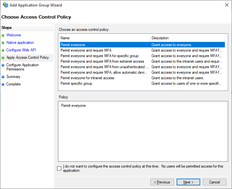Sort by the Name column header
This screenshot has height=189, width=232.
(x=104, y=38)
